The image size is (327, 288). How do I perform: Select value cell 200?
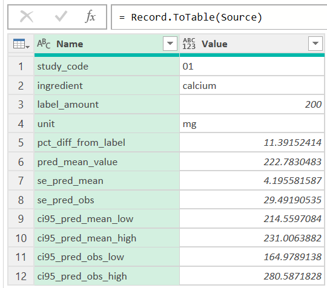tap(252, 105)
